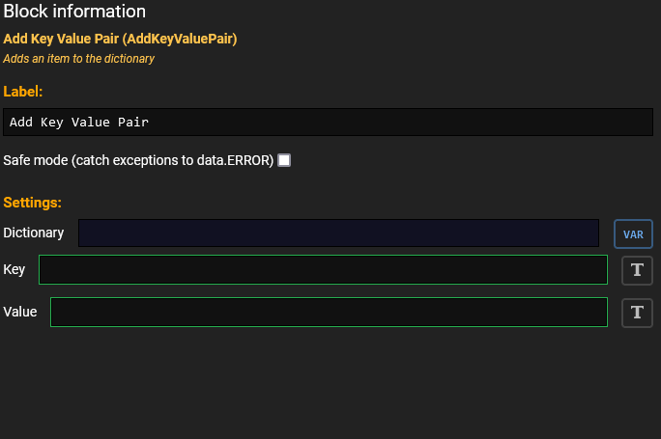Click the 'Value' setting name
Image resolution: width=661 pixels, height=439 pixels.
pos(20,312)
